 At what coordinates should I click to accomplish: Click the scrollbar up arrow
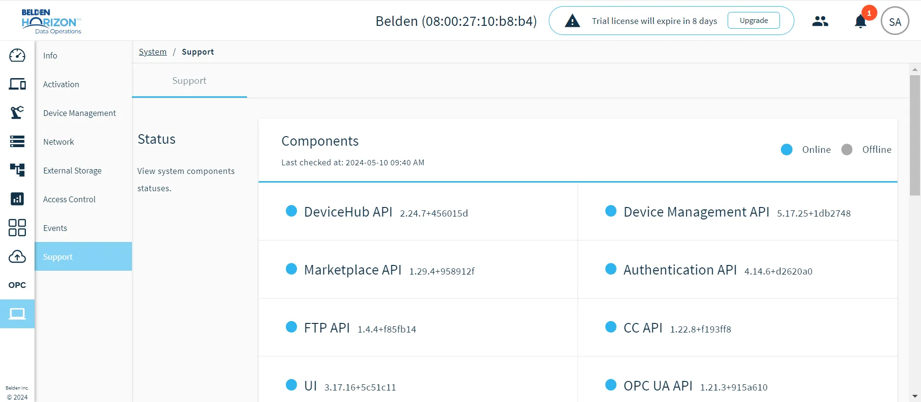point(915,69)
